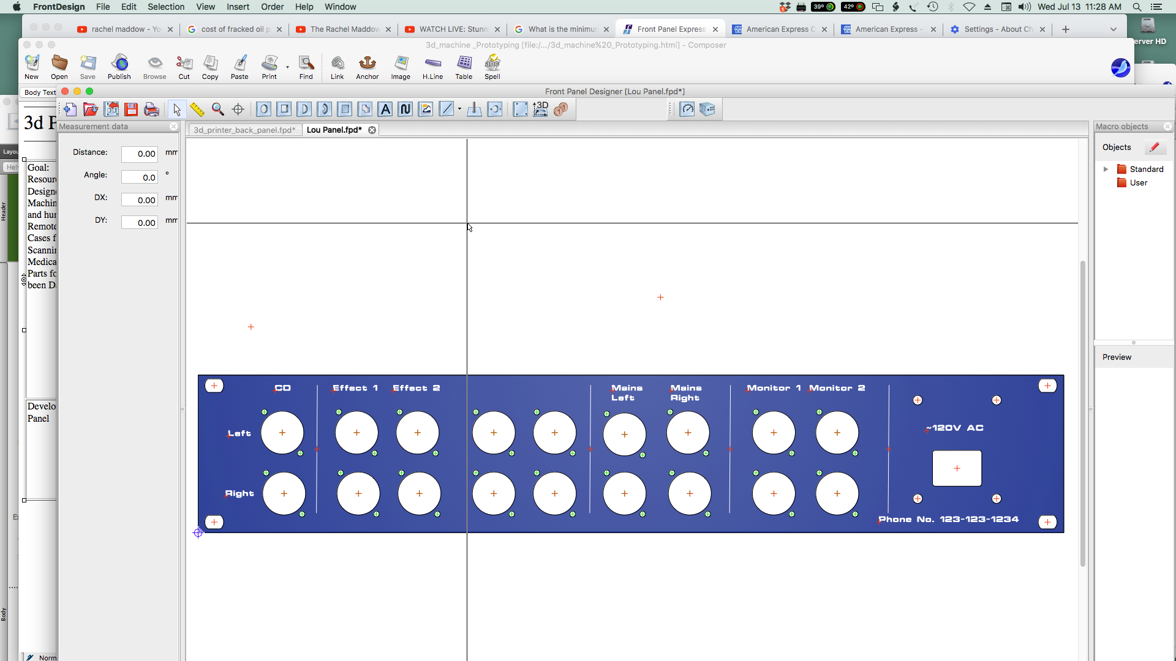
Task: Click the Objects edit pencil button
Action: (x=1155, y=148)
